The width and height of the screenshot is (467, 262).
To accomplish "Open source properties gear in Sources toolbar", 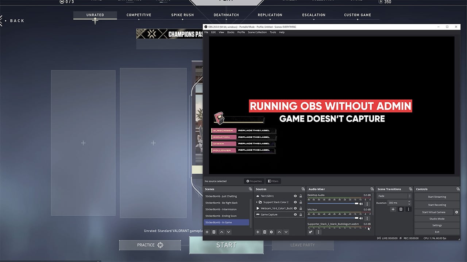I will click(271, 232).
